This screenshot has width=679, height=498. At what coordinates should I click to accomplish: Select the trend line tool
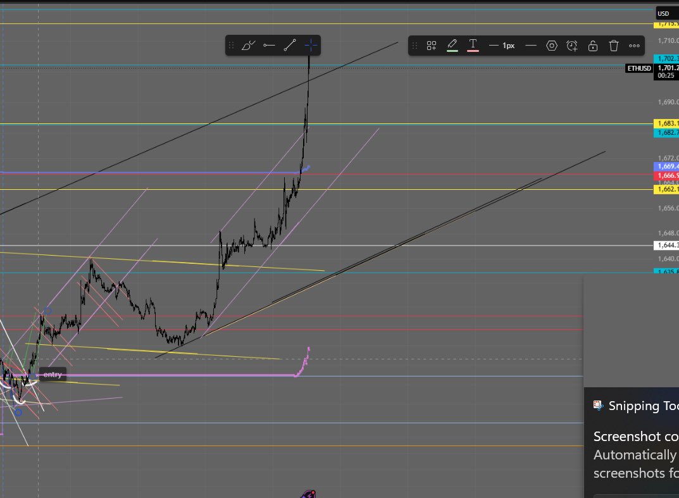(290, 46)
